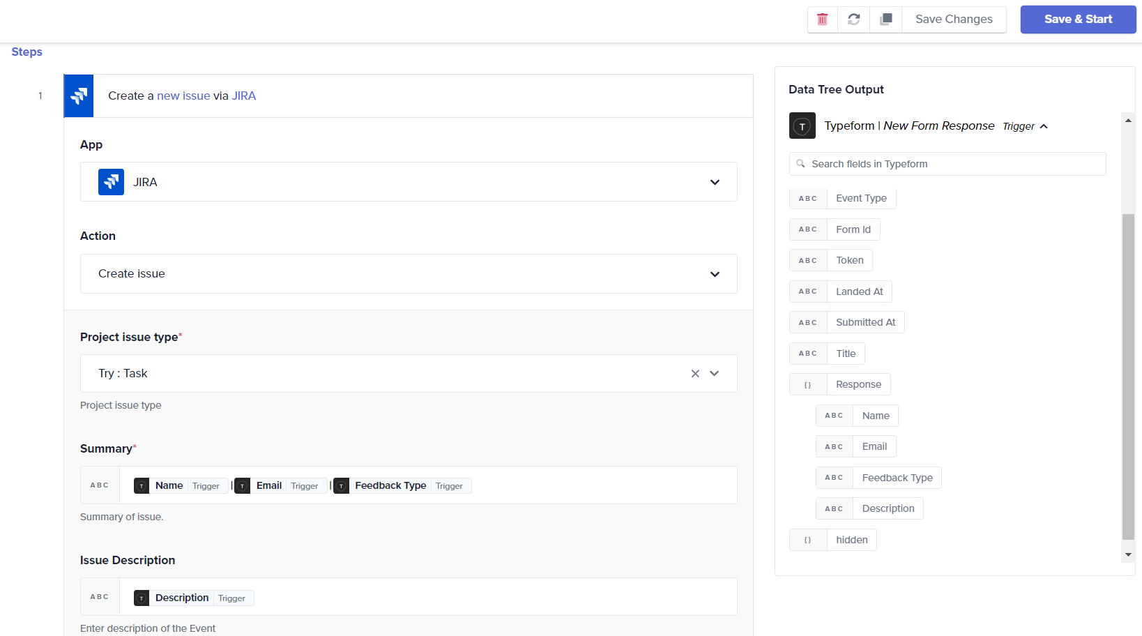Viewport: 1142px width, 636px height.
Task: Click Data Tree scrollbar down arrow
Action: 1128,555
